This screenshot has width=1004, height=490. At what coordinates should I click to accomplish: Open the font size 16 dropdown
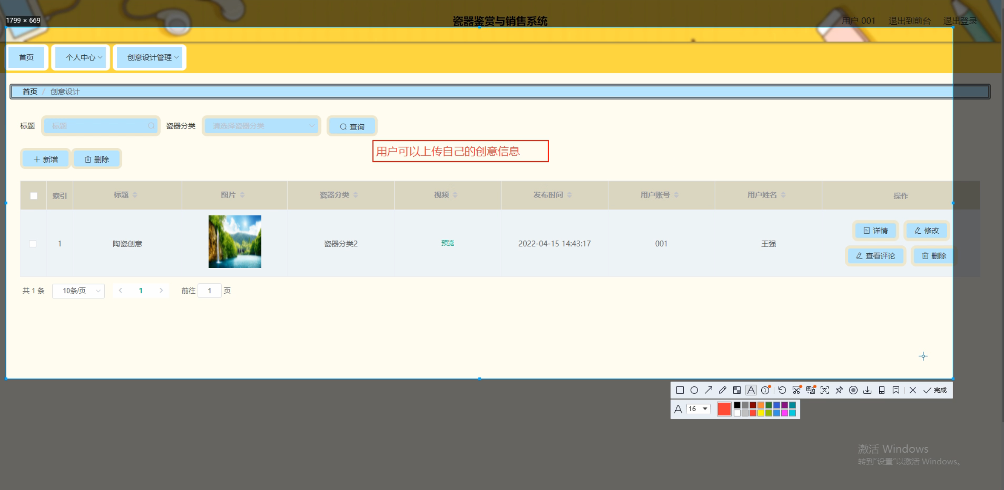(698, 409)
